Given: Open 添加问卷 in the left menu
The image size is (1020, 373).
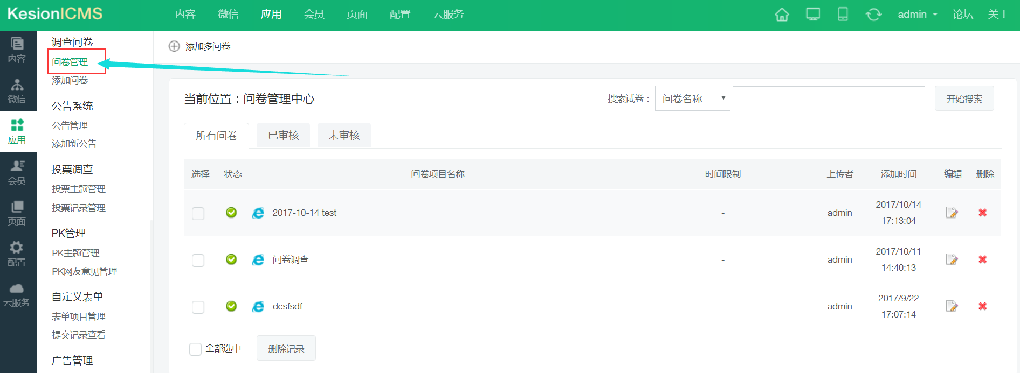Looking at the screenshot, I should 70,80.
